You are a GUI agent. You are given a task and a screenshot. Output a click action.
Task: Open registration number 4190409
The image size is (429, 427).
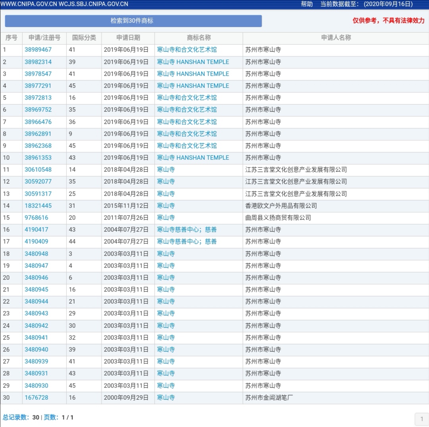37,242
